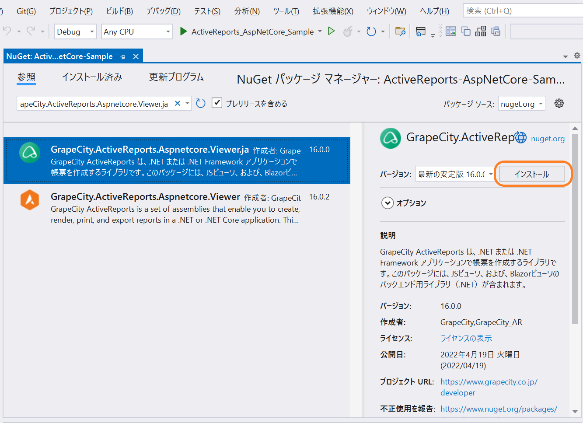This screenshot has height=423, width=583.
Task: Click the globe icon beside nuget.org link
Action: [x=520, y=137]
